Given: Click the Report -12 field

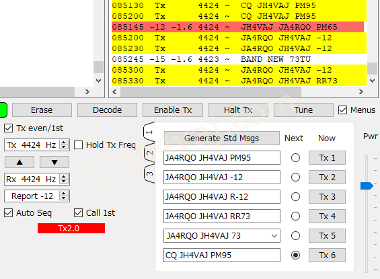Looking at the screenshot, I should [32, 196].
